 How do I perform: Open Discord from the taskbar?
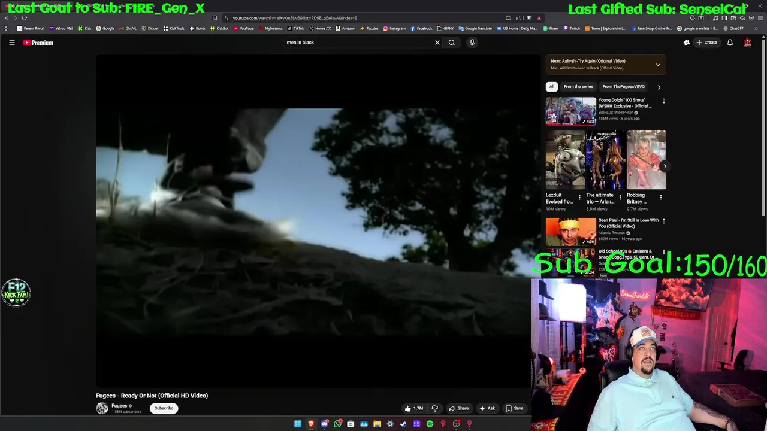point(324,424)
